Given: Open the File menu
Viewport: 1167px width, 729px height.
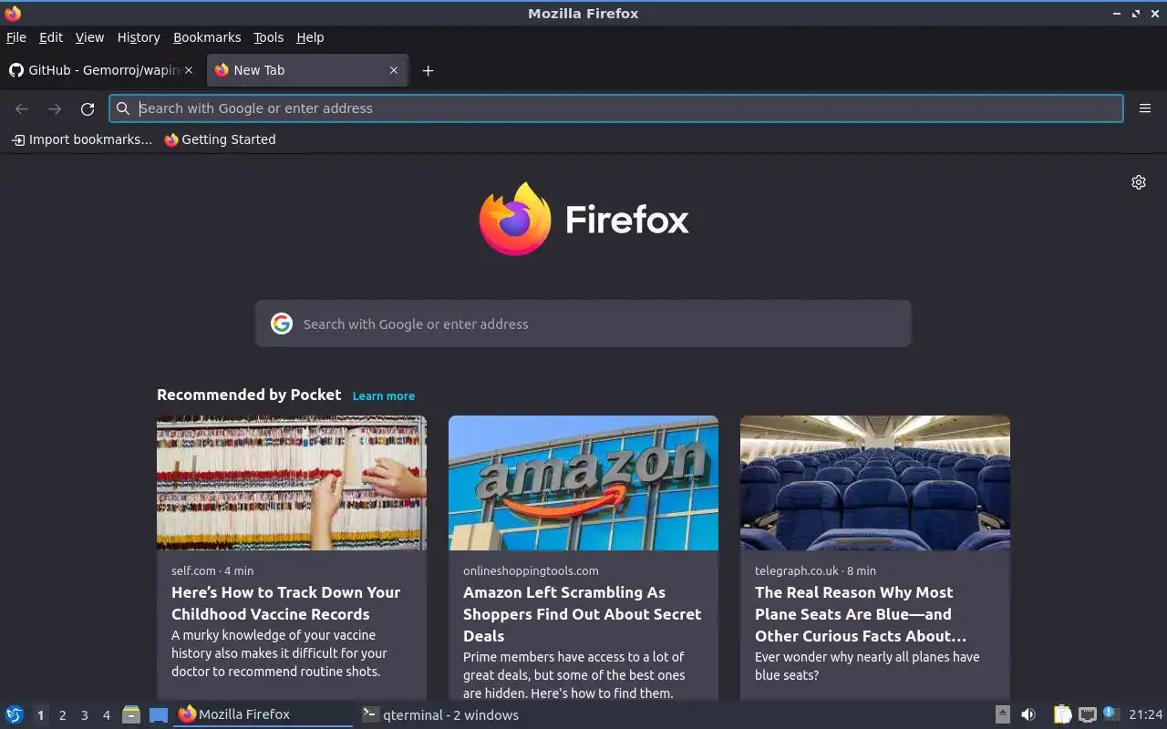Looking at the screenshot, I should (x=16, y=37).
